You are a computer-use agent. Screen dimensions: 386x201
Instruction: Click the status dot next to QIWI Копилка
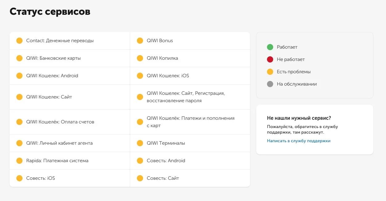point(140,58)
